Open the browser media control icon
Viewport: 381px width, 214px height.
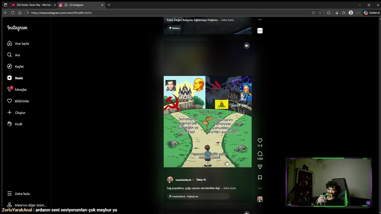tap(337, 13)
